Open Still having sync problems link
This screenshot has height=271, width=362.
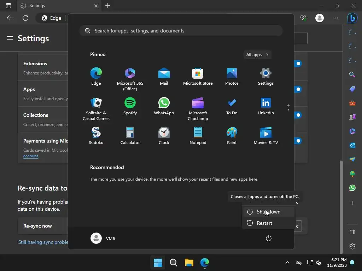[43, 242]
